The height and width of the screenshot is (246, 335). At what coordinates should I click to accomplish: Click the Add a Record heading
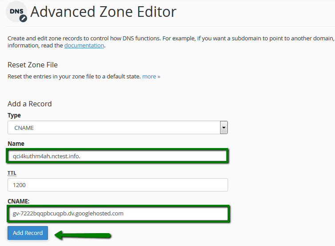click(x=30, y=104)
